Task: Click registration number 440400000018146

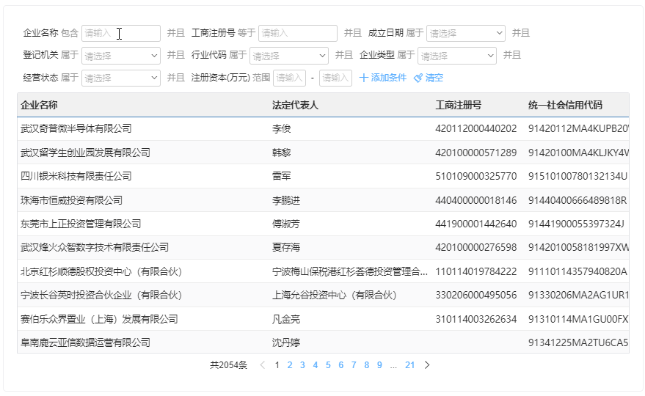Action: 476,200
